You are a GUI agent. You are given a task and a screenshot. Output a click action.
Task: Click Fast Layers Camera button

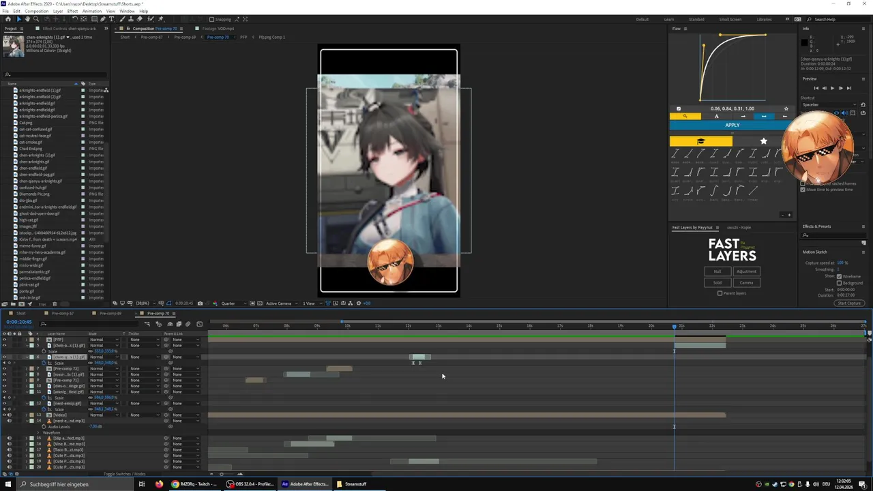[x=747, y=282]
